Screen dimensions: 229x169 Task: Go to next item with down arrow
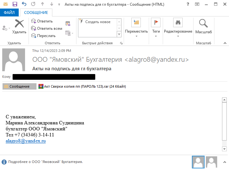[x=52, y=4]
